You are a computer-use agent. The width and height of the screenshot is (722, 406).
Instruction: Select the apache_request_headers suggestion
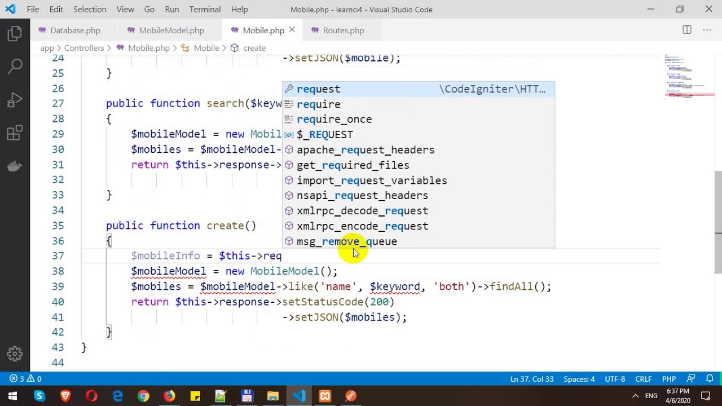coord(418,150)
